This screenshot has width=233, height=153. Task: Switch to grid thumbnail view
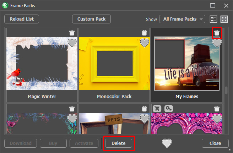224,19
